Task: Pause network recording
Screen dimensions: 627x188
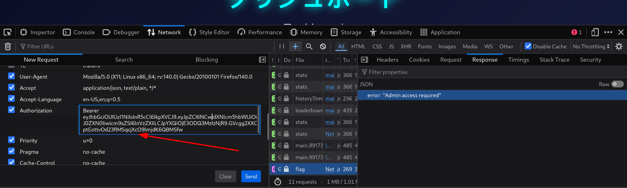Action: (x=281, y=46)
